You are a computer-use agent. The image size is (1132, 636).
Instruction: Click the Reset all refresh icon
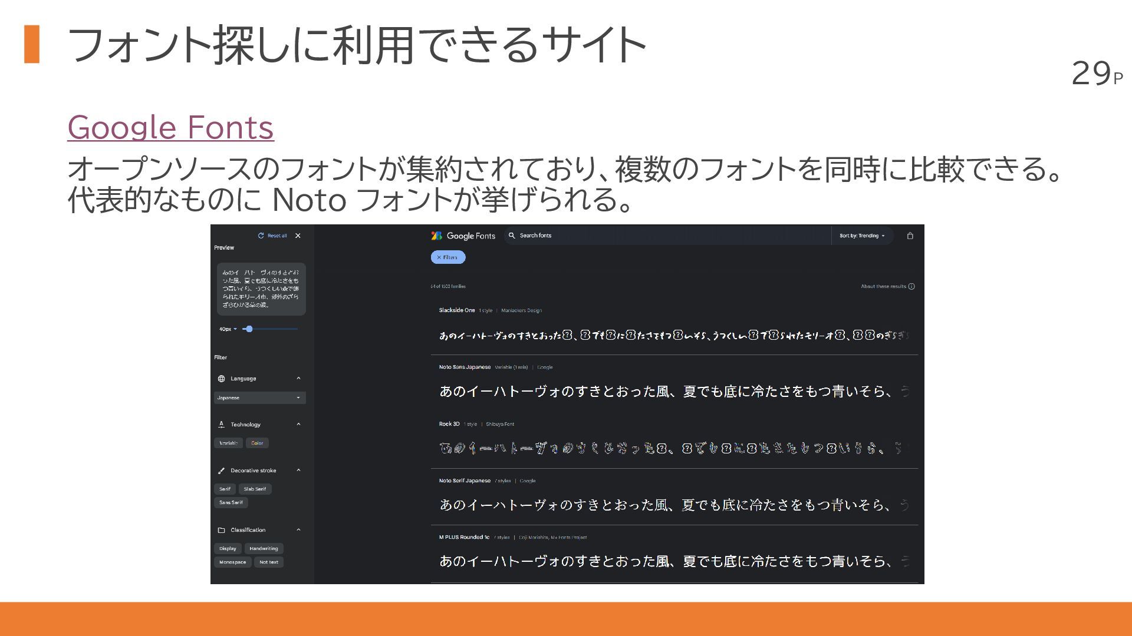pos(261,236)
